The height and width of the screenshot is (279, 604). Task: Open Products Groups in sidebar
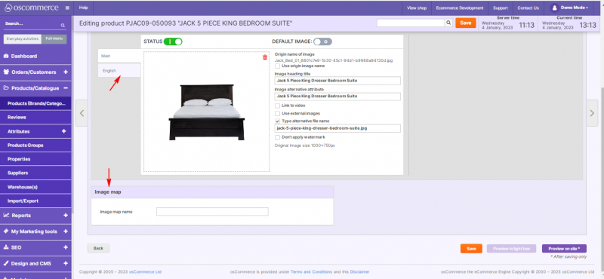click(35, 146)
